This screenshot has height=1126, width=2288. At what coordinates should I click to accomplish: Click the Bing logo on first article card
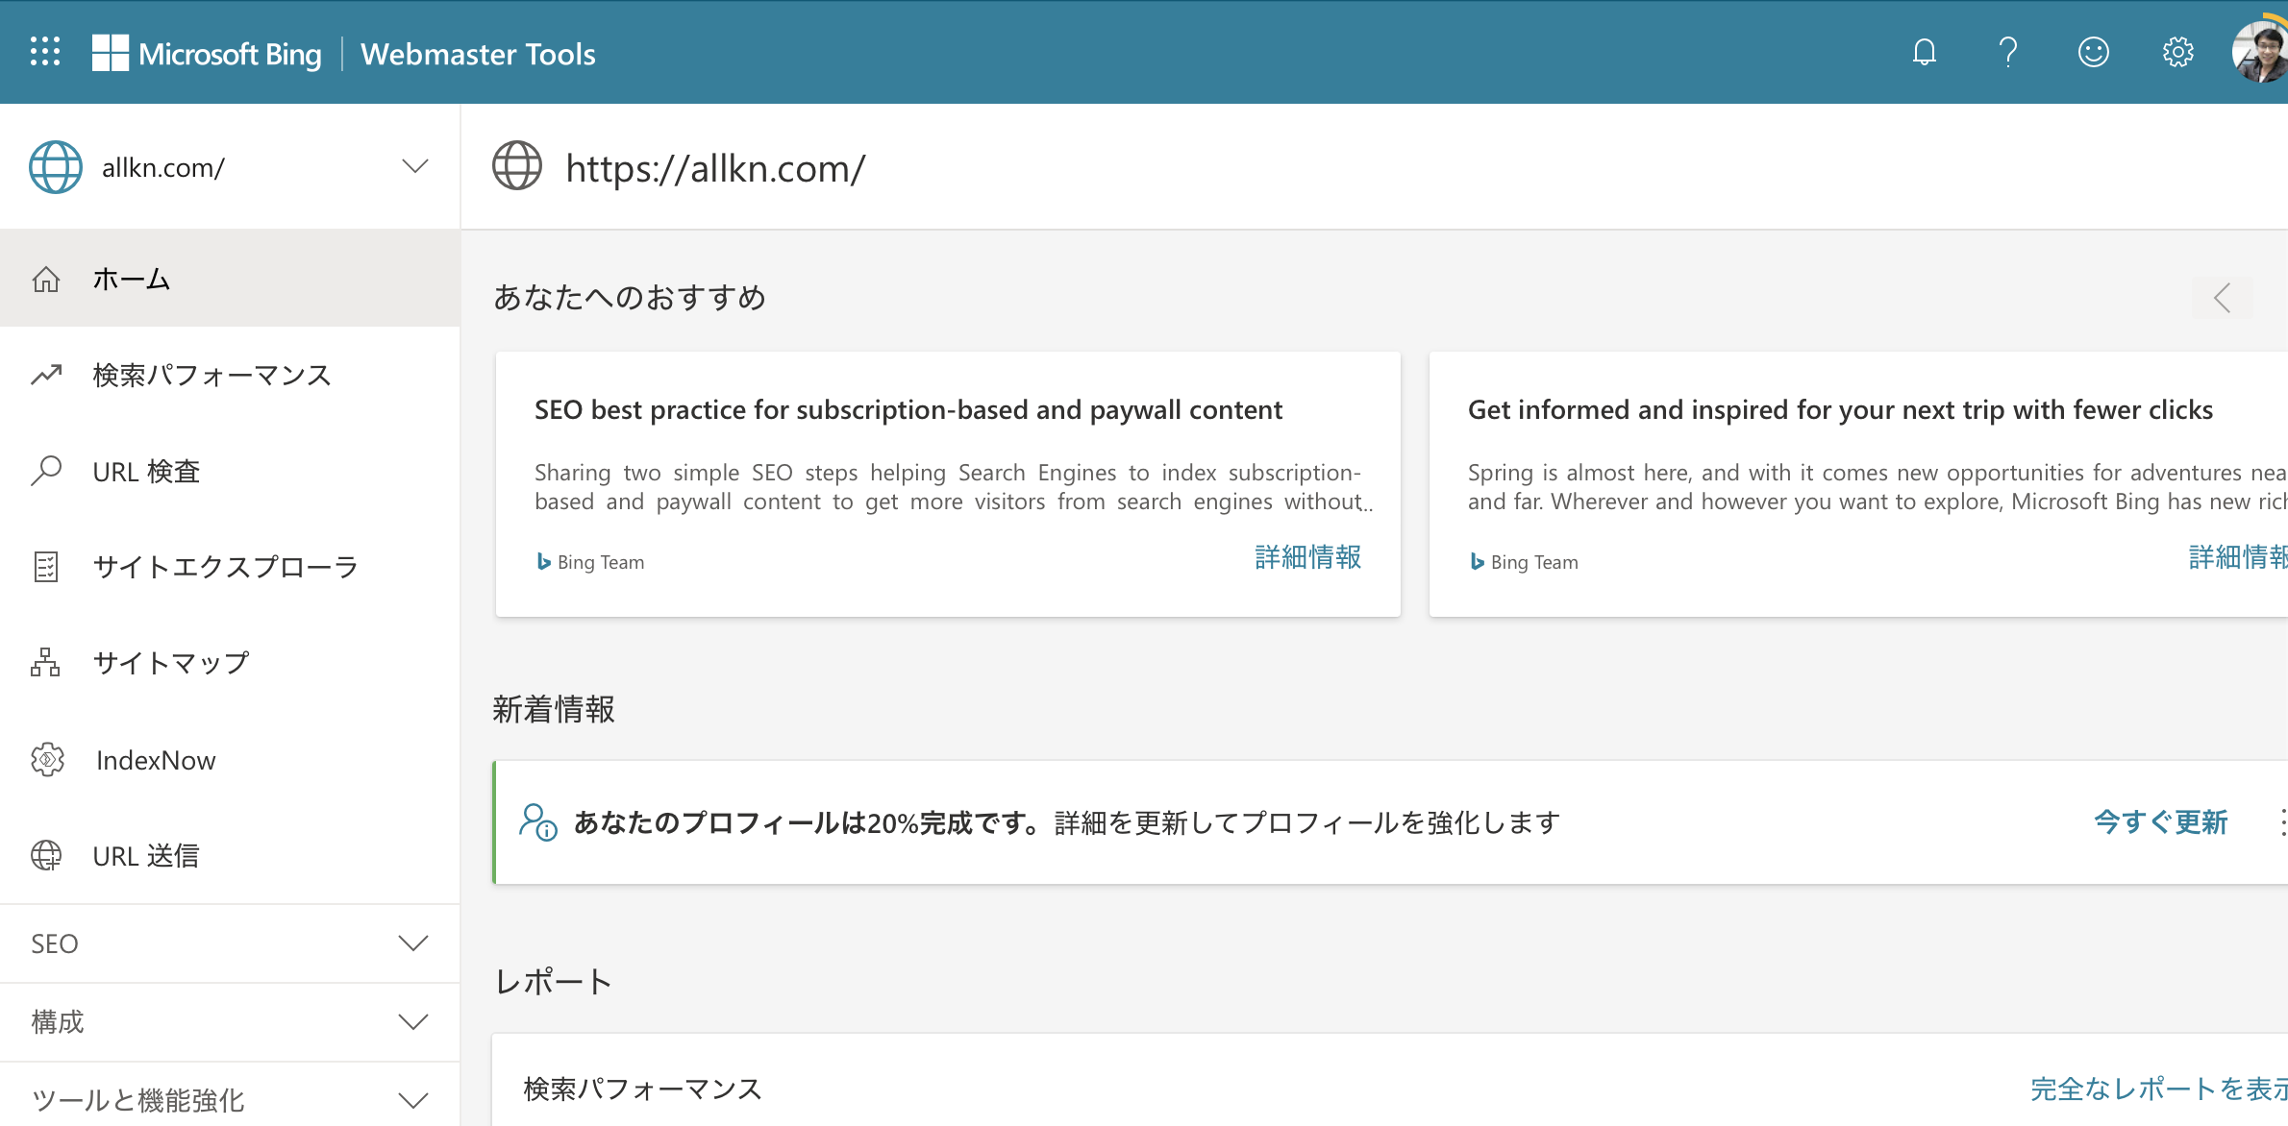(543, 562)
